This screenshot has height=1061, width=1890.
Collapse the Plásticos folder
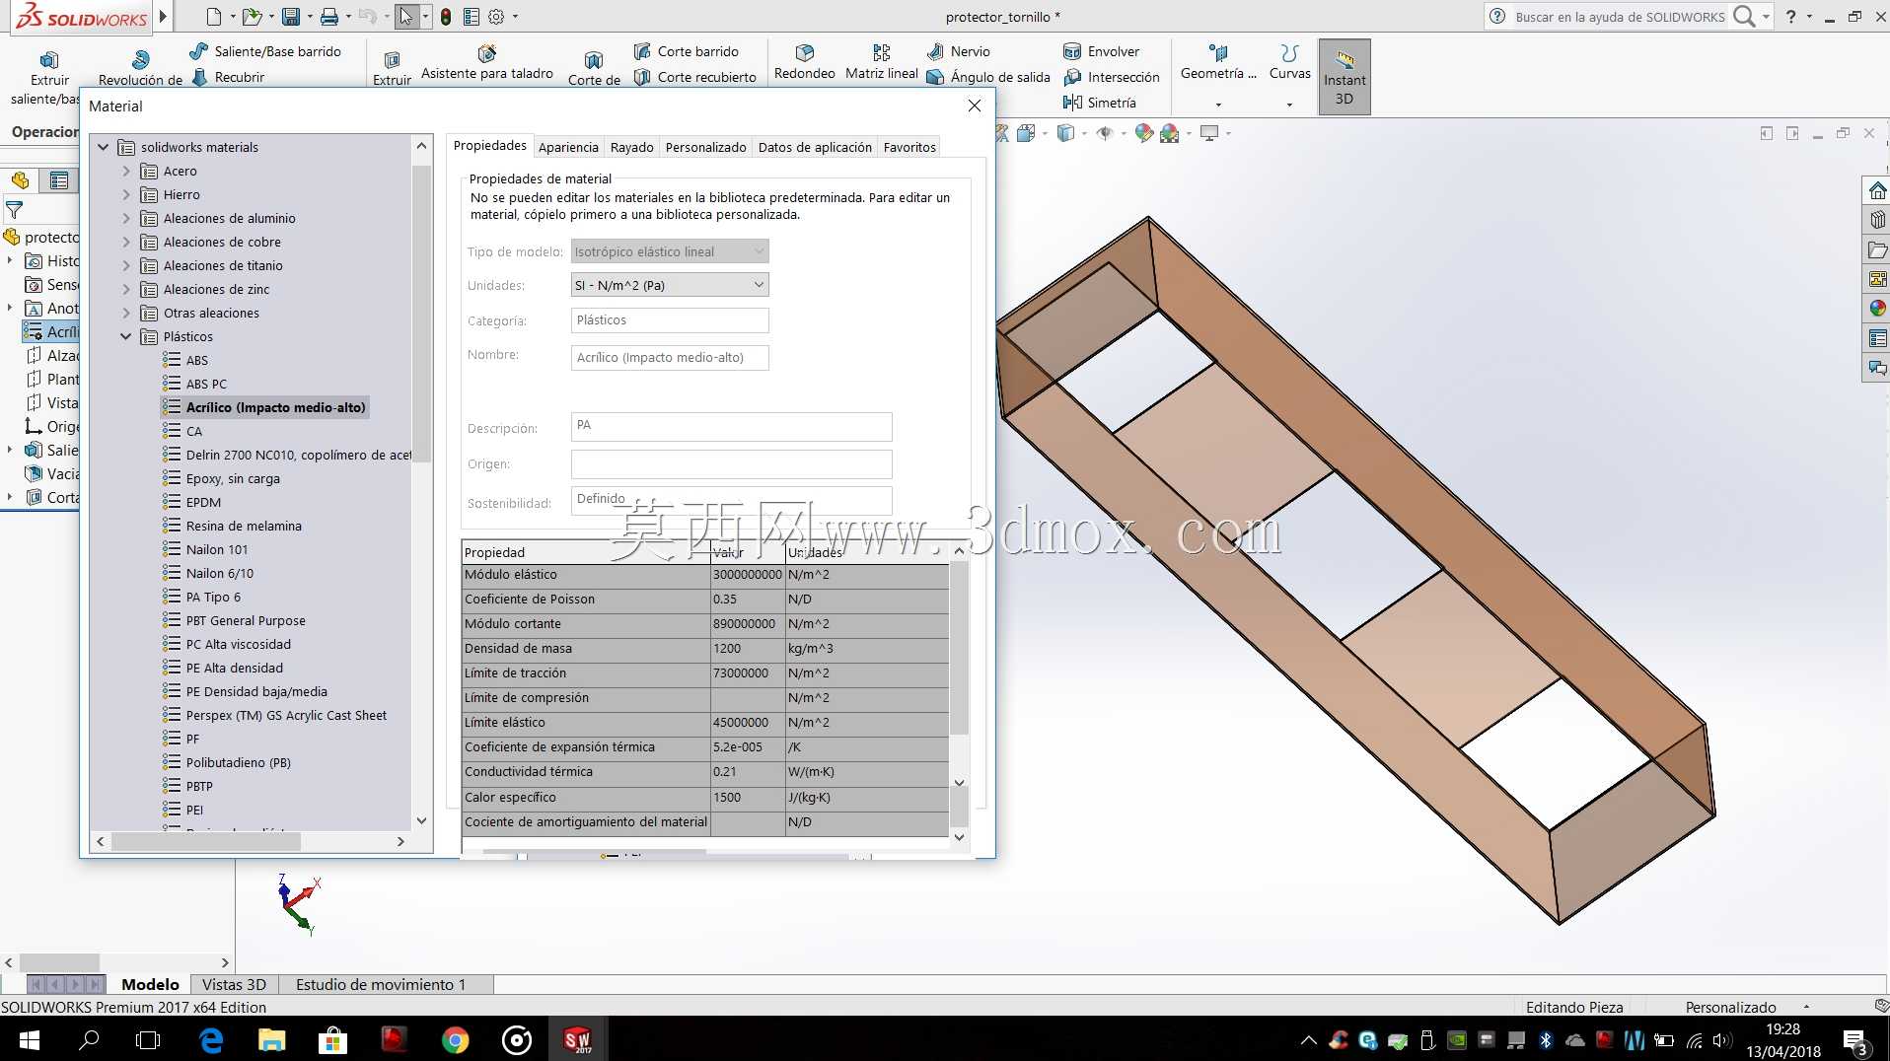tap(126, 336)
